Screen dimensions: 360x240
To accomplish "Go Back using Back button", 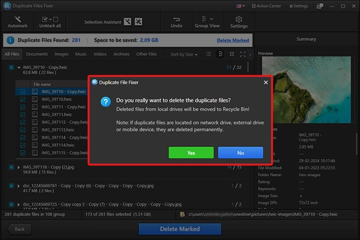I will coord(19,229).
